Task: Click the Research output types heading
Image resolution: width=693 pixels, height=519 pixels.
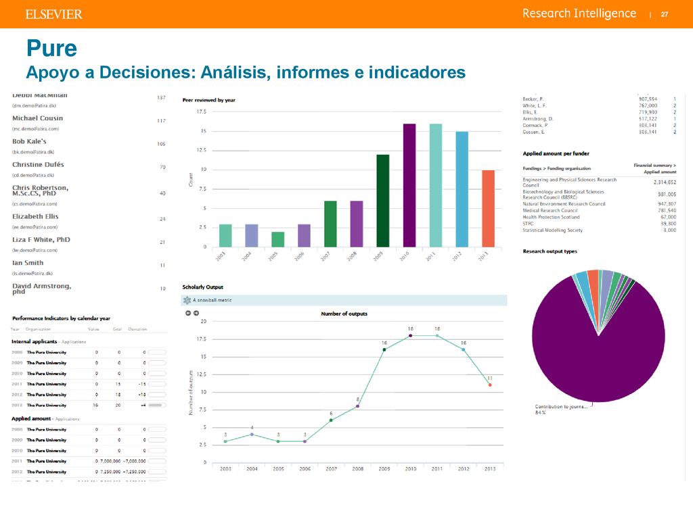Action: [550, 251]
